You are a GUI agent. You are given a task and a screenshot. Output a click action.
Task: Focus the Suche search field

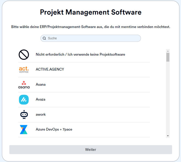91,38
